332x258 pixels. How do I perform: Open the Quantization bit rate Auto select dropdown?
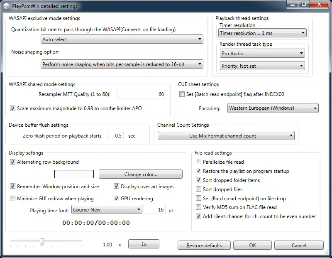[122, 39]
